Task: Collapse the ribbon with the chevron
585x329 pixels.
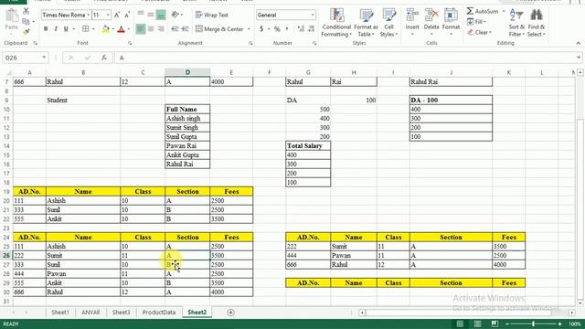Action: click(x=578, y=43)
